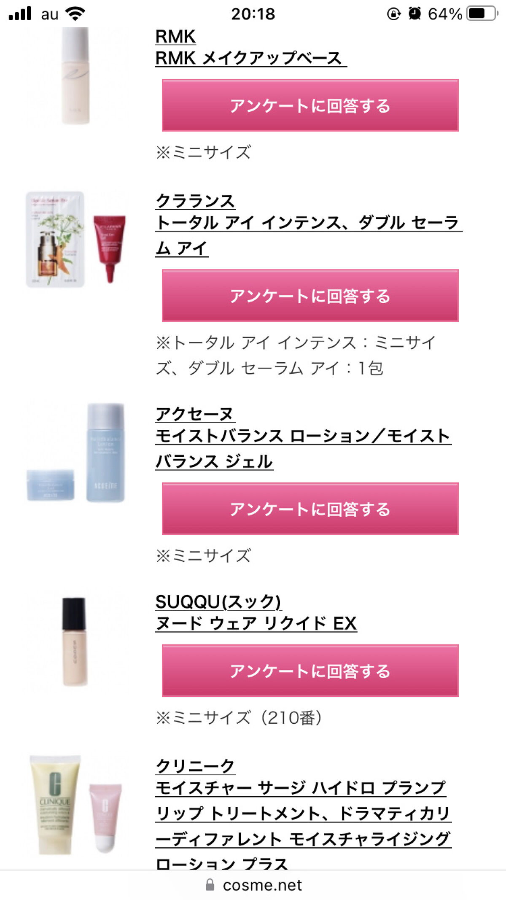Answer survey for RMK メイクアップベース

[x=310, y=105]
